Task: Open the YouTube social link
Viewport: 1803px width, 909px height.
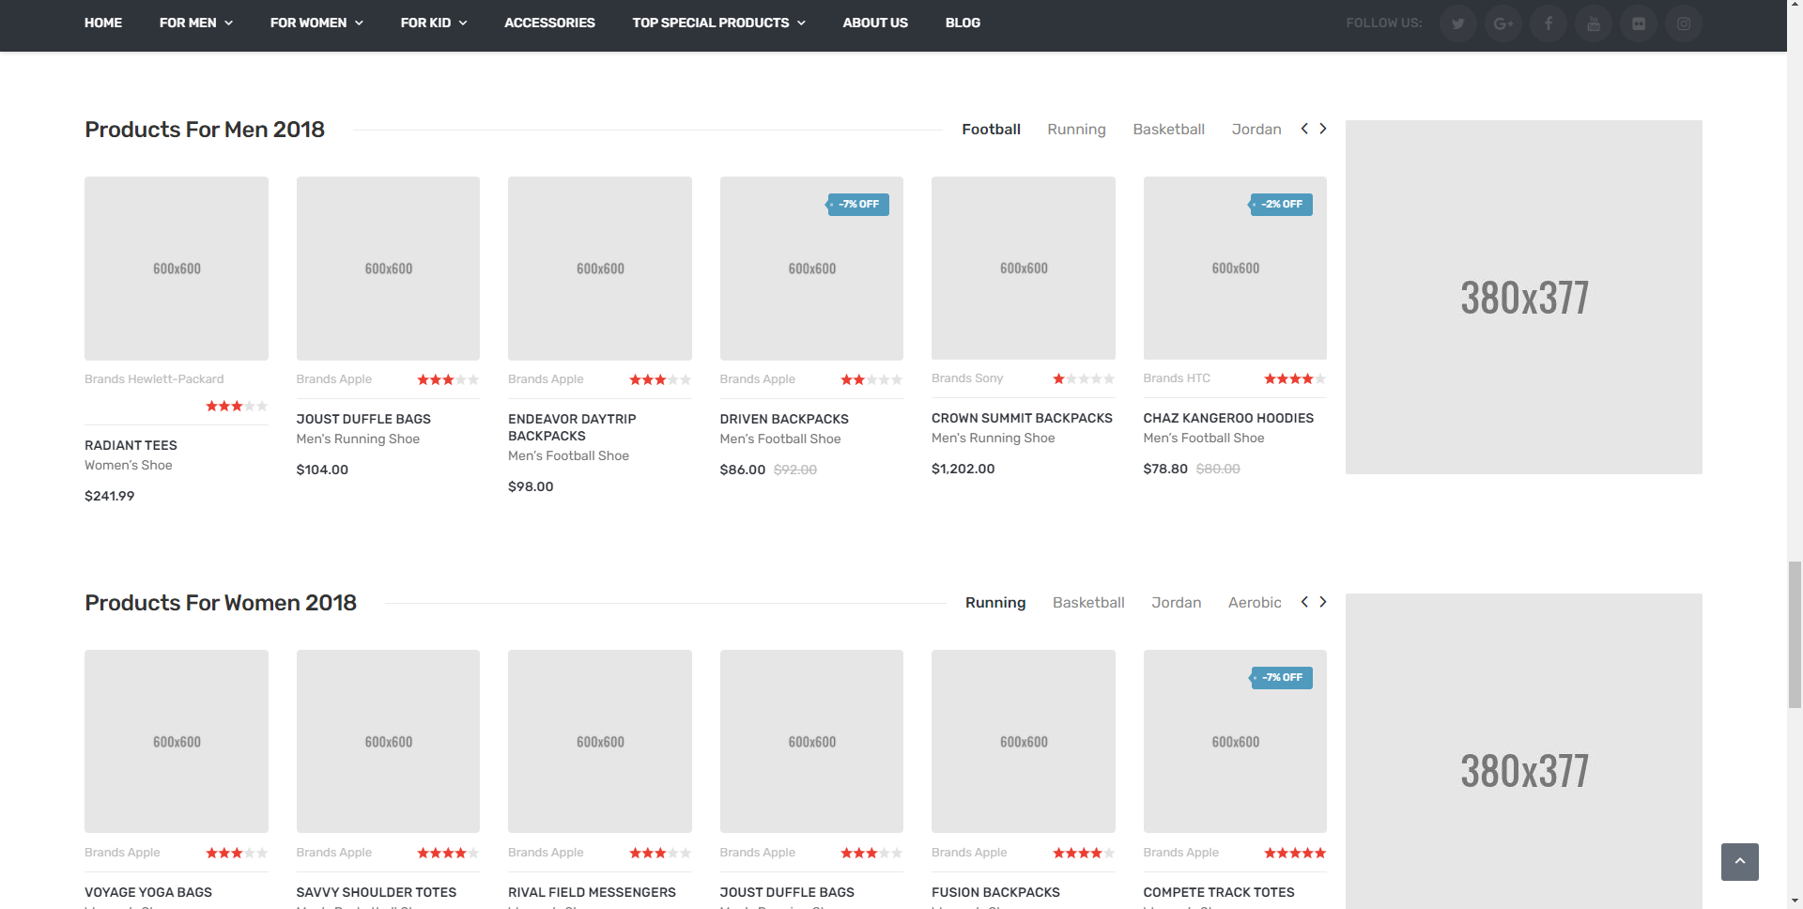Action: [x=1593, y=23]
